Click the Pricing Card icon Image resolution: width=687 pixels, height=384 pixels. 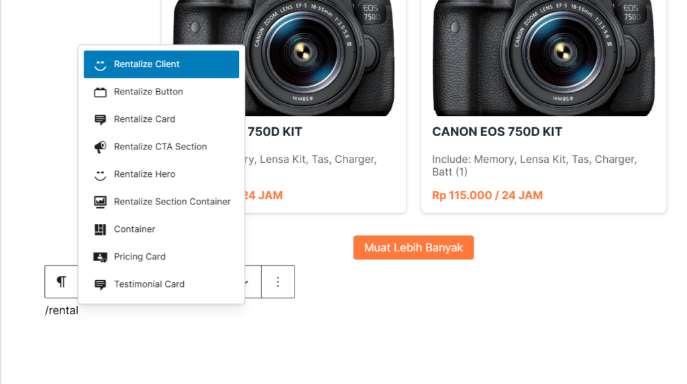(100, 257)
